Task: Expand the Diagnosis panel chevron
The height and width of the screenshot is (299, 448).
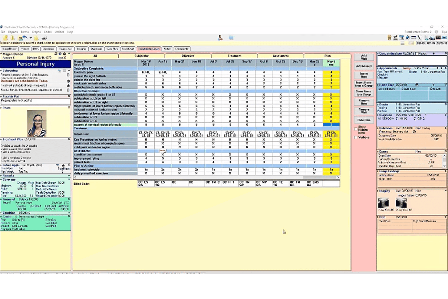Action: coord(446,115)
